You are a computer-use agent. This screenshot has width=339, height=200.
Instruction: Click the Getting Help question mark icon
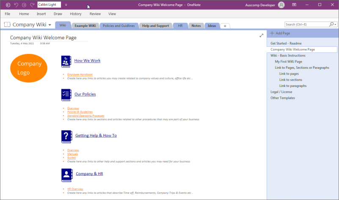(x=66, y=136)
